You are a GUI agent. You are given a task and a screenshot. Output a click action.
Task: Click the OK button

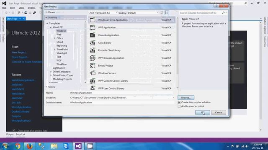click(x=203, y=112)
